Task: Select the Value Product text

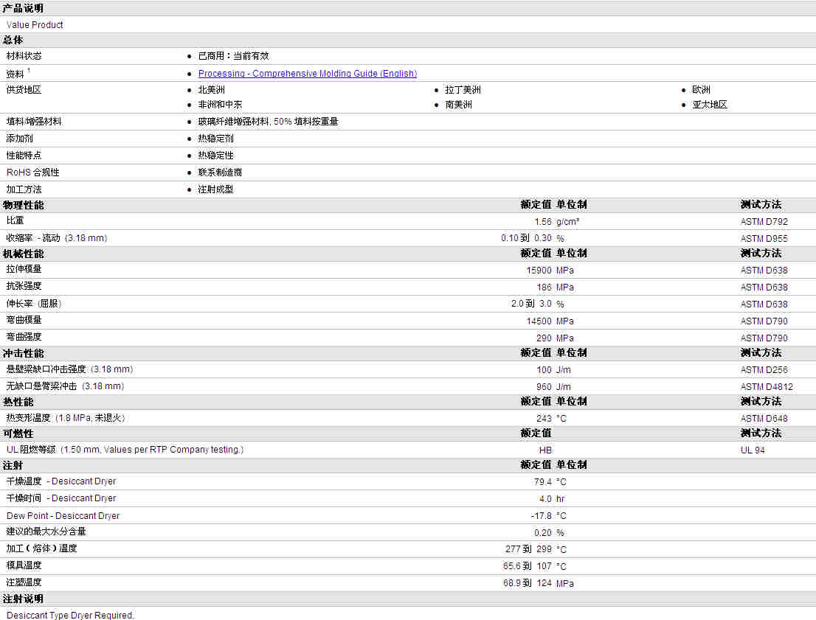Action: coord(35,24)
